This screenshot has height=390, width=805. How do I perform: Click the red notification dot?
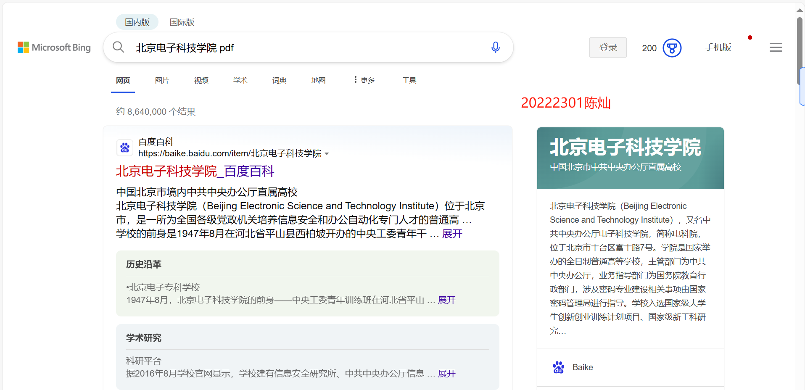(x=750, y=38)
